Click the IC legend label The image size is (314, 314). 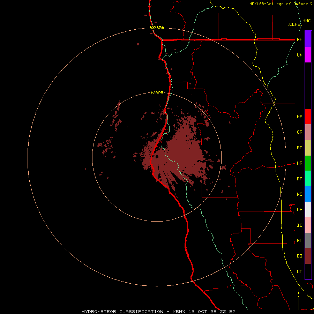click(x=299, y=225)
